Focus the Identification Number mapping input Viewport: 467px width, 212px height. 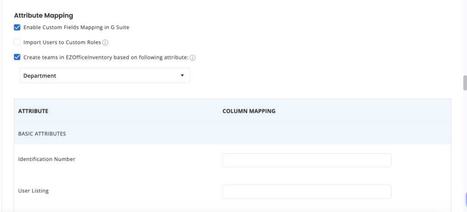[306, 160]
